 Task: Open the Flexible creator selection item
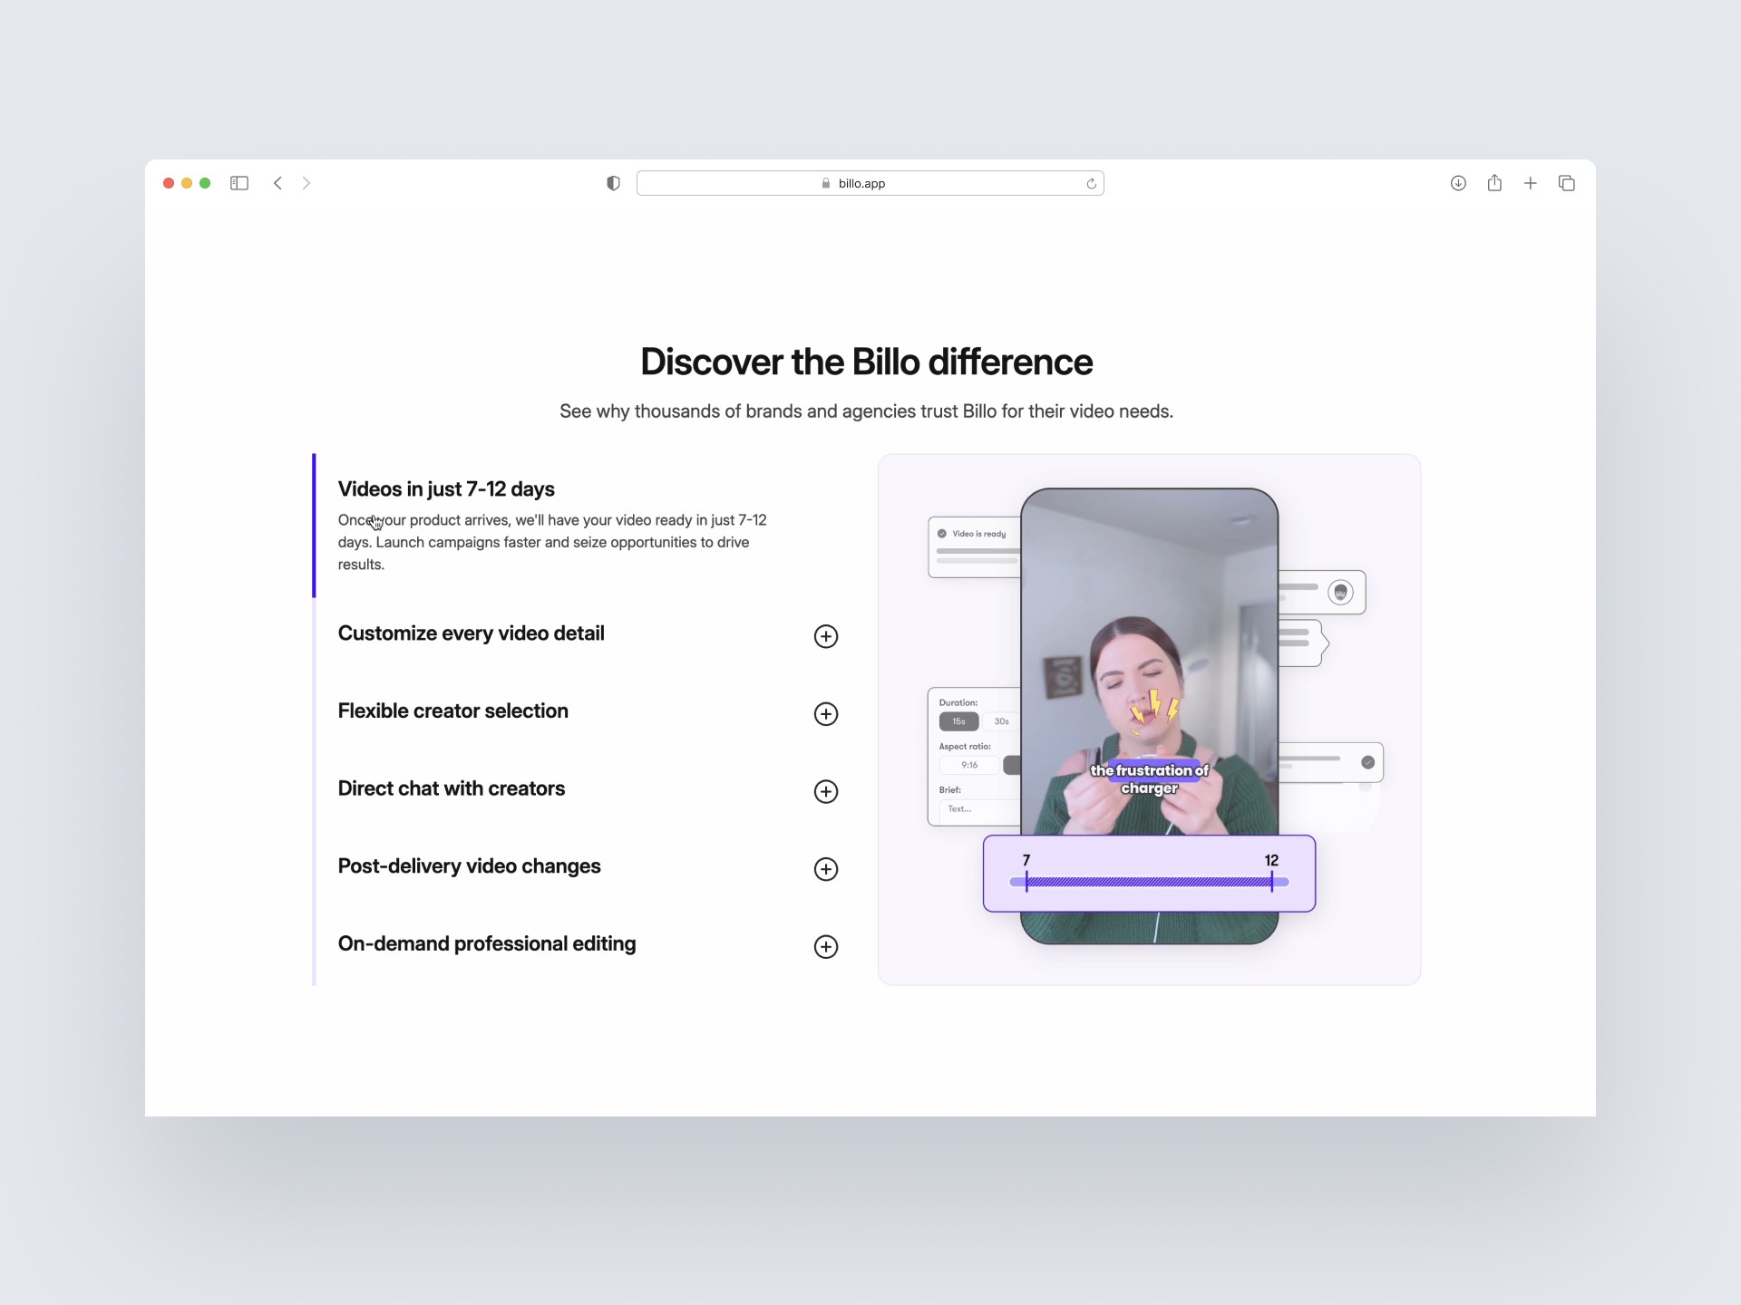[x=452, y=711]
